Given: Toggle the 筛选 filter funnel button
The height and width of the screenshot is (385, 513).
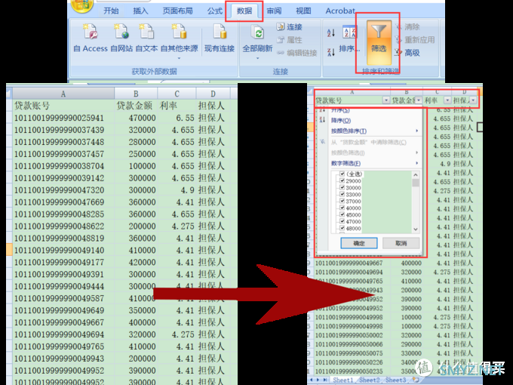Looking at the screenshot, I should click(379, 42).
